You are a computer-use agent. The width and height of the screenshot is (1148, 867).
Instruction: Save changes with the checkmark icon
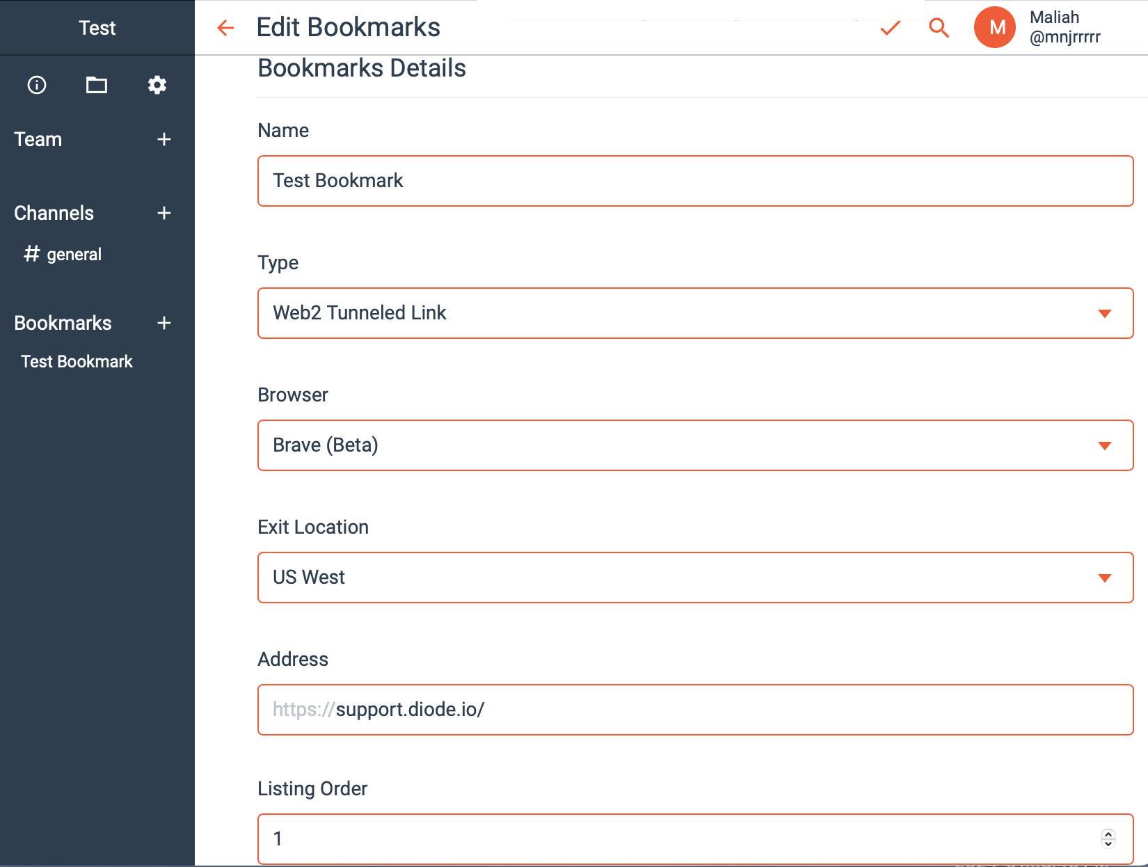(x=891, y=28)
